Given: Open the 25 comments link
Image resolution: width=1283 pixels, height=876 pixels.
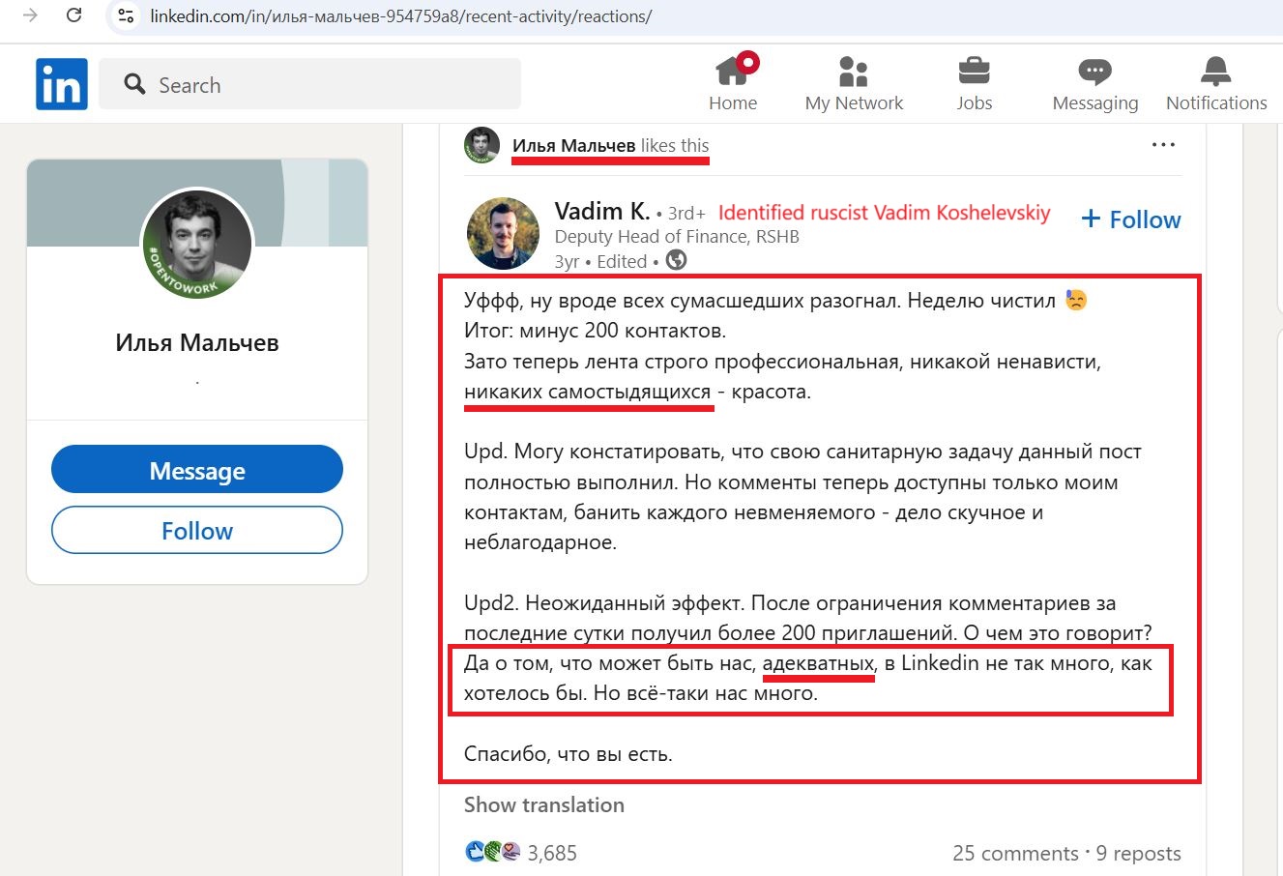Looking at the screenshot, I should point(1015,853).
